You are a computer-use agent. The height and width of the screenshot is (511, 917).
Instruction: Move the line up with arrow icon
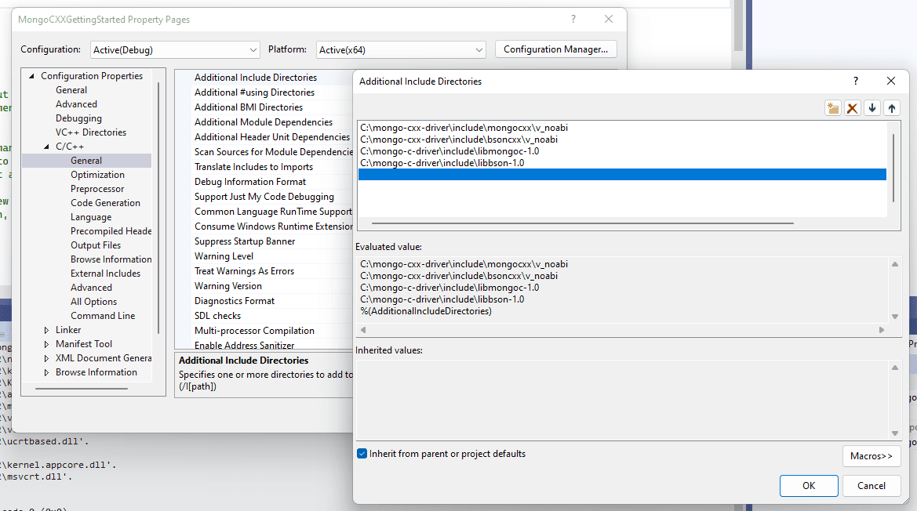(892, 108)
